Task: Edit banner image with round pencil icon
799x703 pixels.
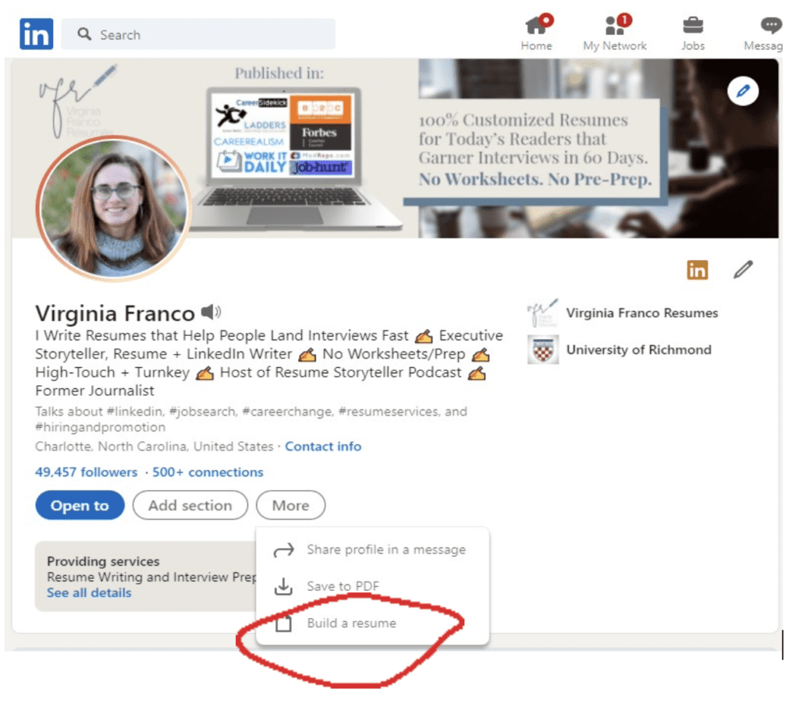Action: click(x=743, y=91)
